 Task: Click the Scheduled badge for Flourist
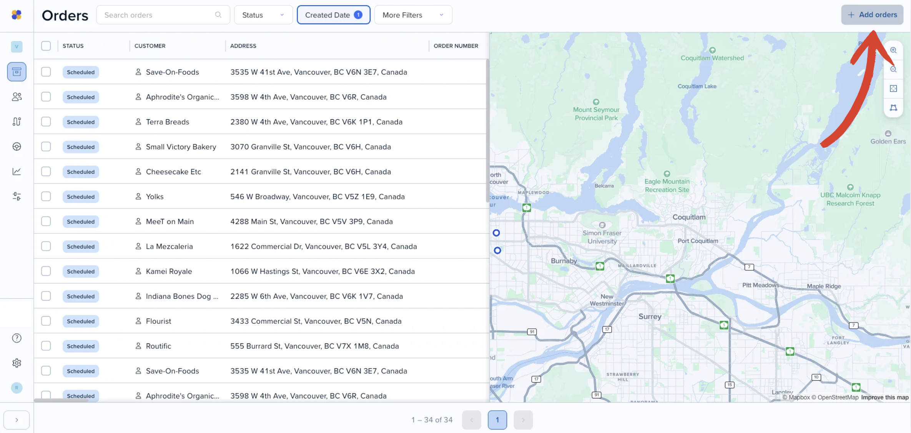(81, 321)
